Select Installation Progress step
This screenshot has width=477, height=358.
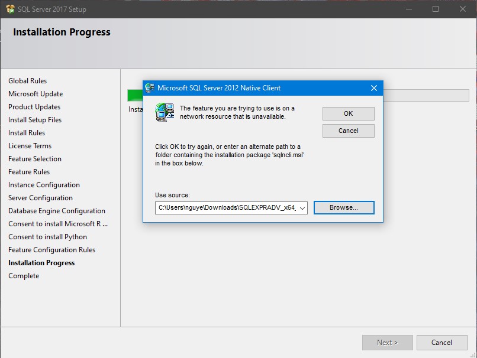click(x=41, y=263)
